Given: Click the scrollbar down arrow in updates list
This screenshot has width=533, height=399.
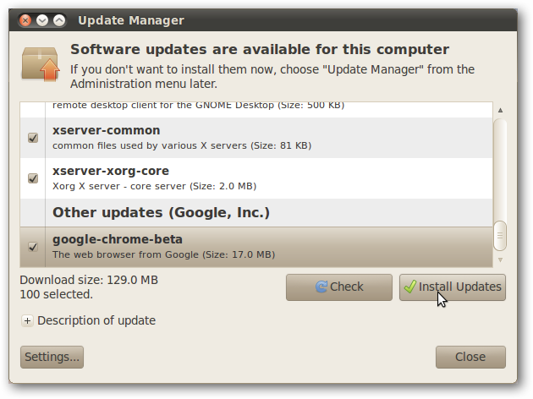Looking at the screenshot, I should tap(500, 259).
